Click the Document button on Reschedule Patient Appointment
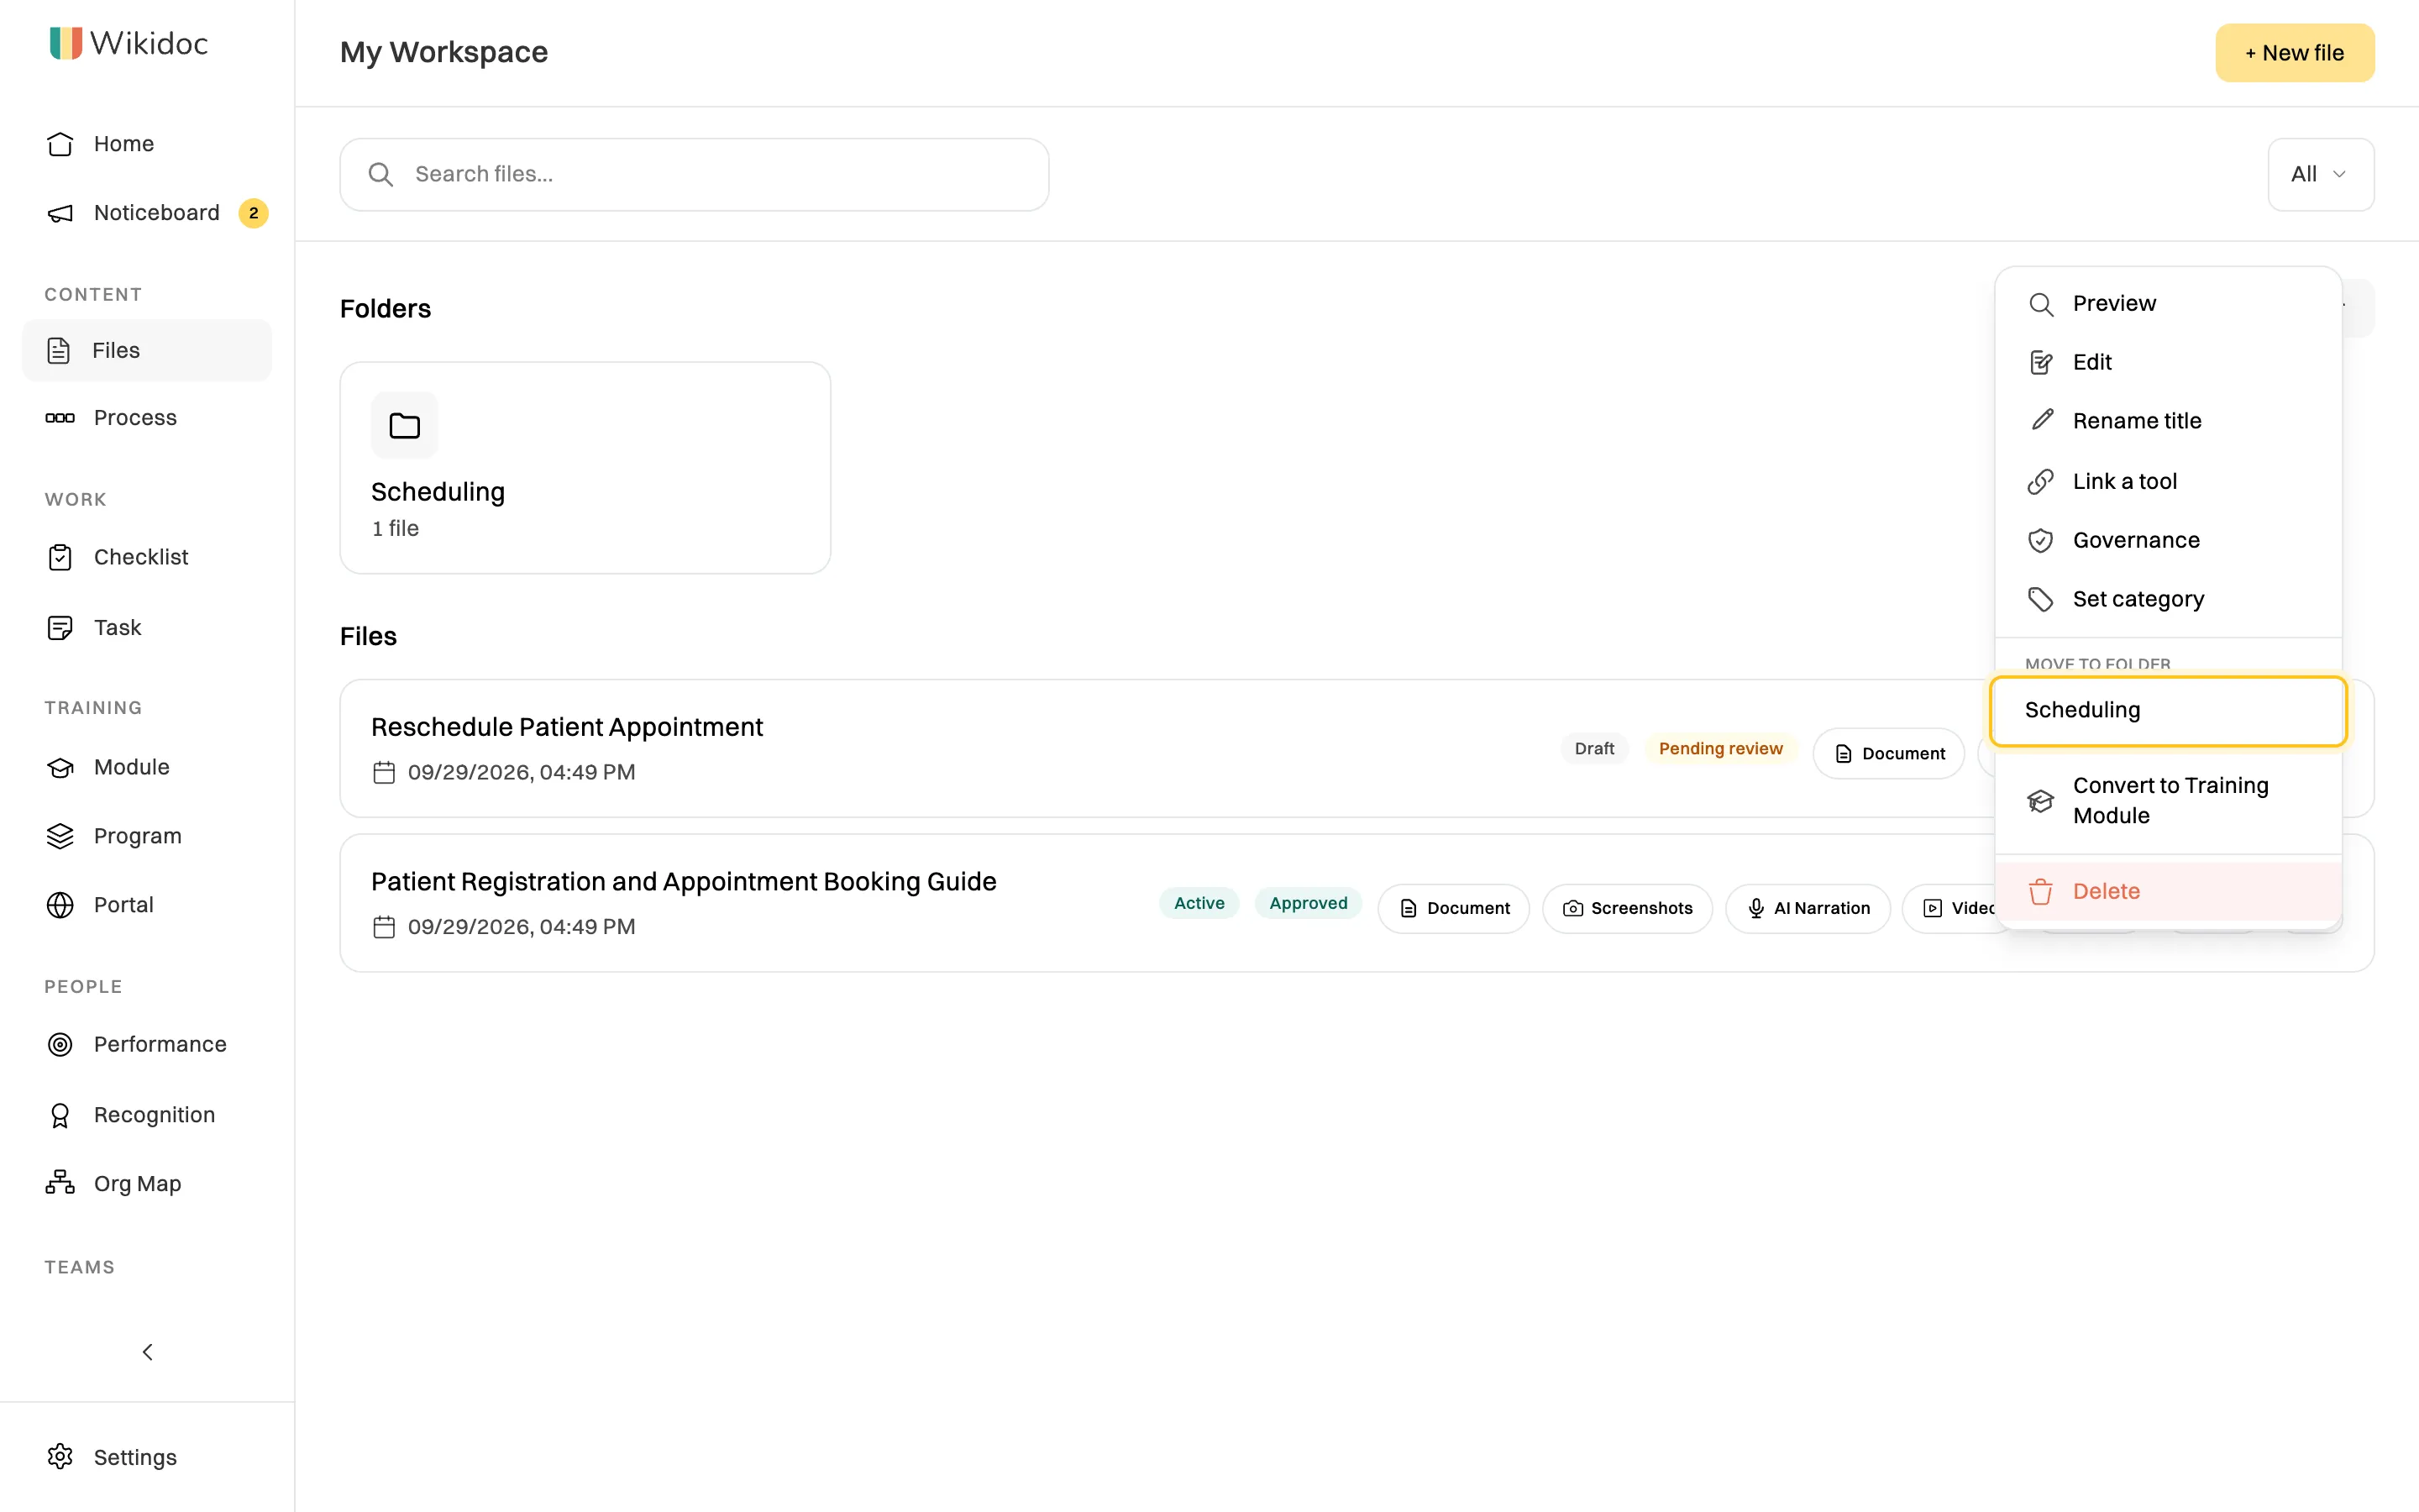This screenshot has height=1512, width=2419. (1888, 753)
